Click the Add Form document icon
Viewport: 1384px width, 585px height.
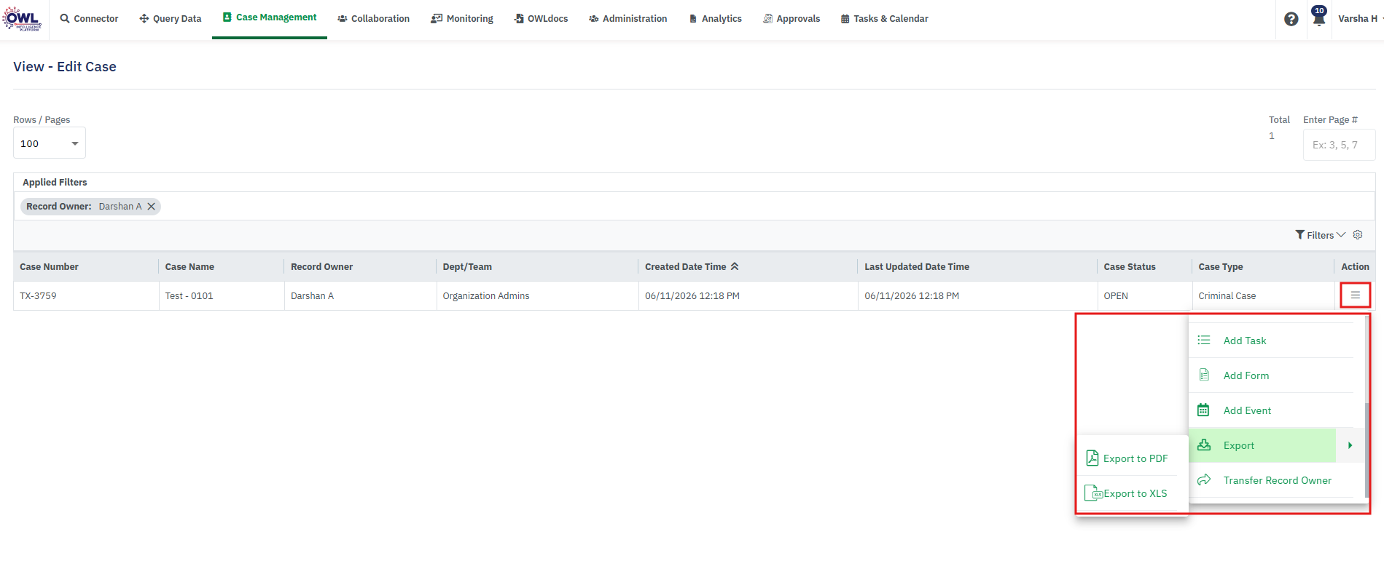click(1204, 375)
